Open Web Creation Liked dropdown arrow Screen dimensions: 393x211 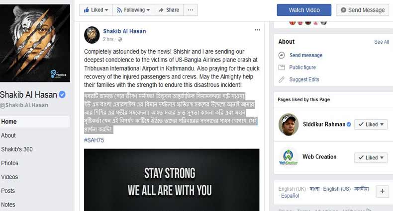click(382, 157)
